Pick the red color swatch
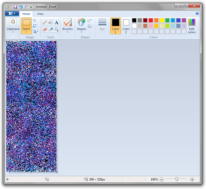This screenshot has width=206, height=189. tap(151, 20)
